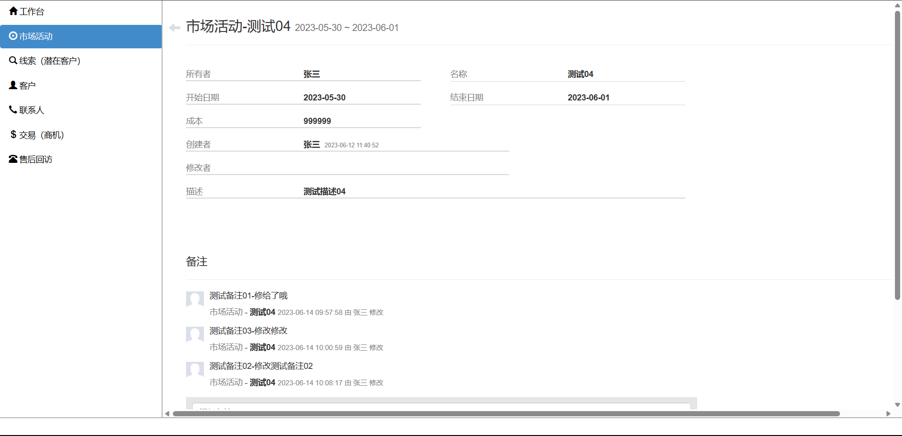Screen dimensions: 902x436
Task: Click start date value 2023-05-30
Action: click(324, 98)
